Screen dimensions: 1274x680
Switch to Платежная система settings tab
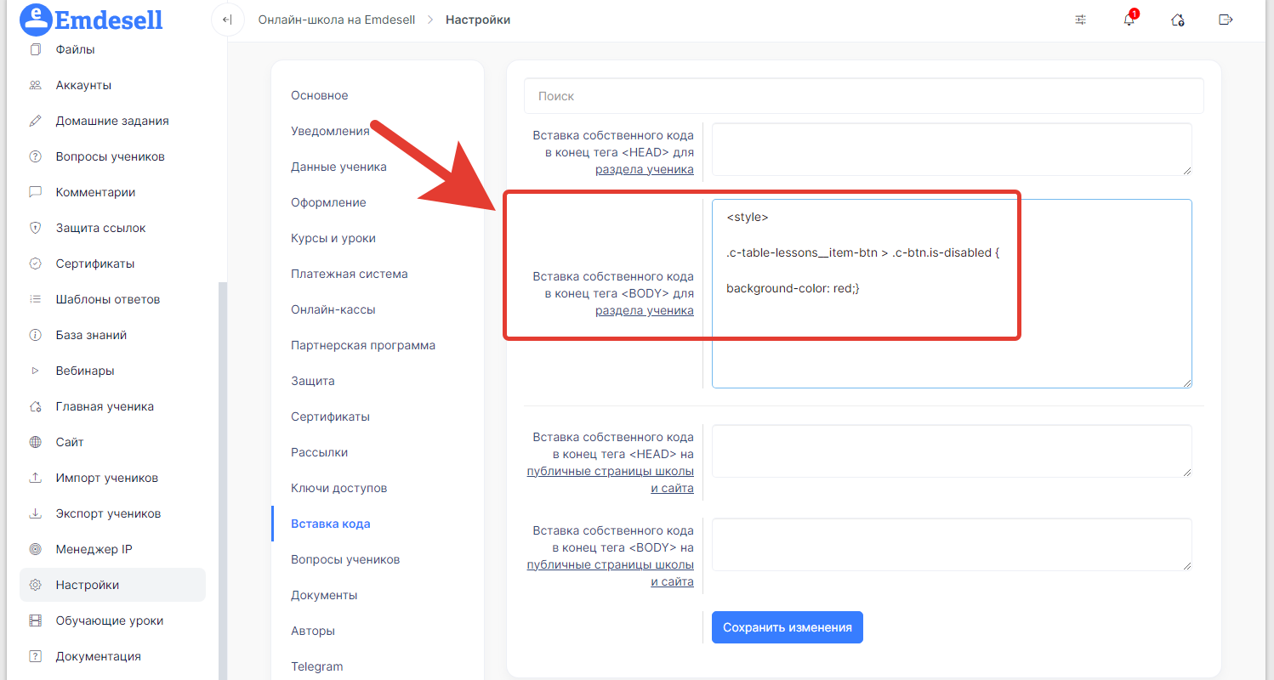point(349,274)
